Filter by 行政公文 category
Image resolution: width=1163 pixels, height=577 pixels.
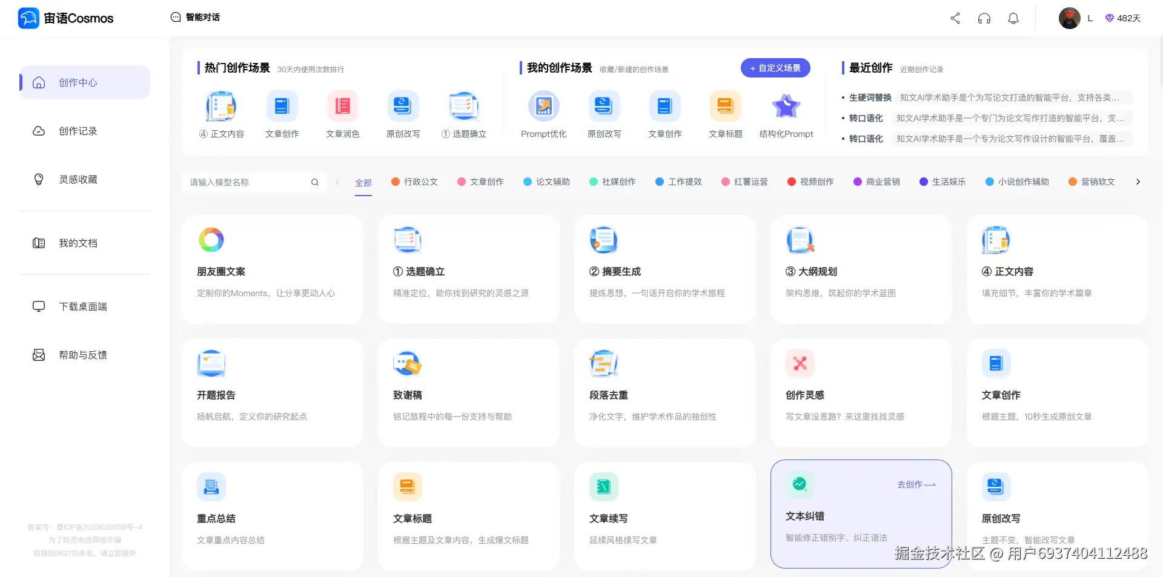point(415,182)
